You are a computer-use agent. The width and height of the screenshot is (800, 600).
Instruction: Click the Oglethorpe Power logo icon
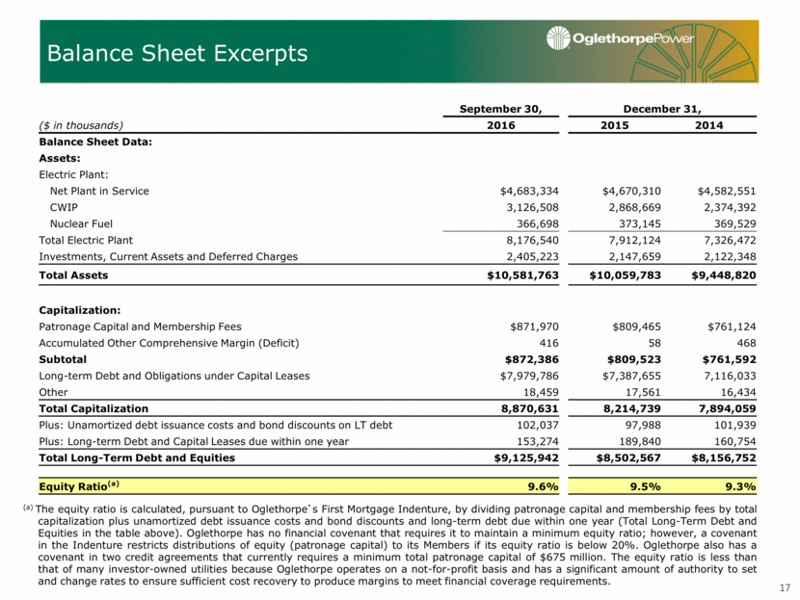558,38
